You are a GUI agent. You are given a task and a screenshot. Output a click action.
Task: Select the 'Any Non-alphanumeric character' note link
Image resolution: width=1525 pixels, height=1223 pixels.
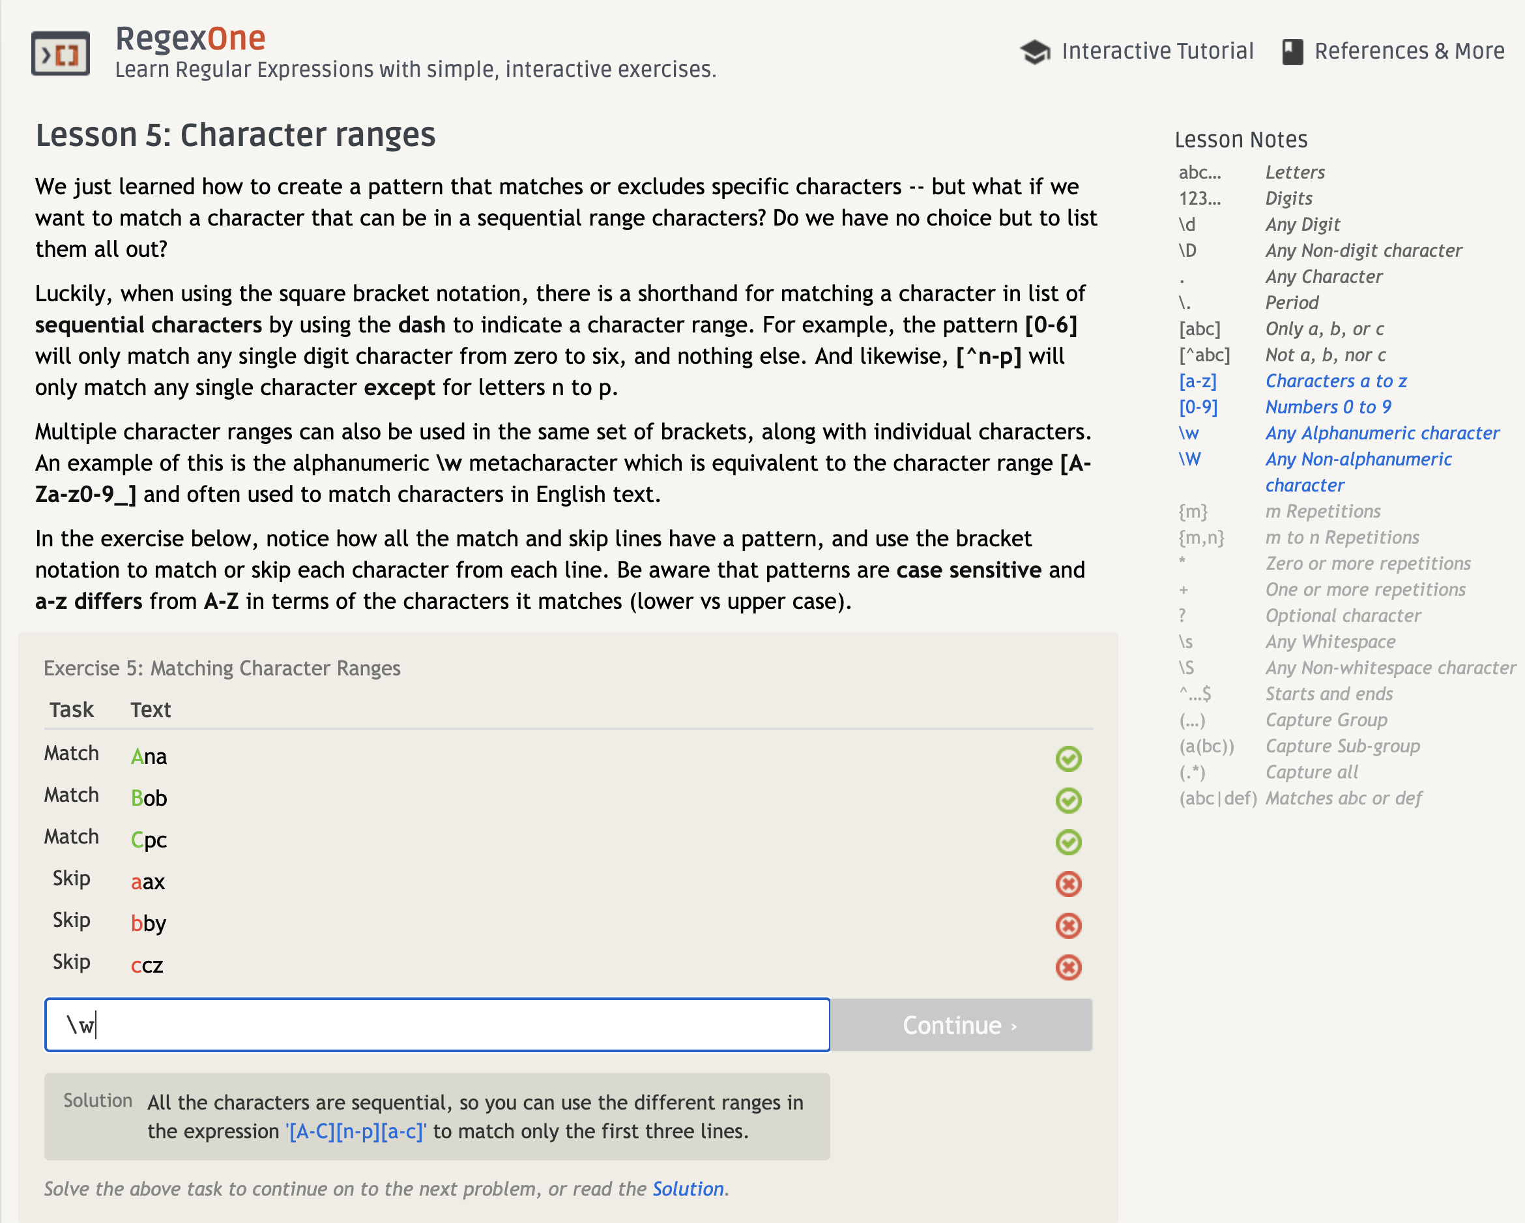pos(1358,472)
